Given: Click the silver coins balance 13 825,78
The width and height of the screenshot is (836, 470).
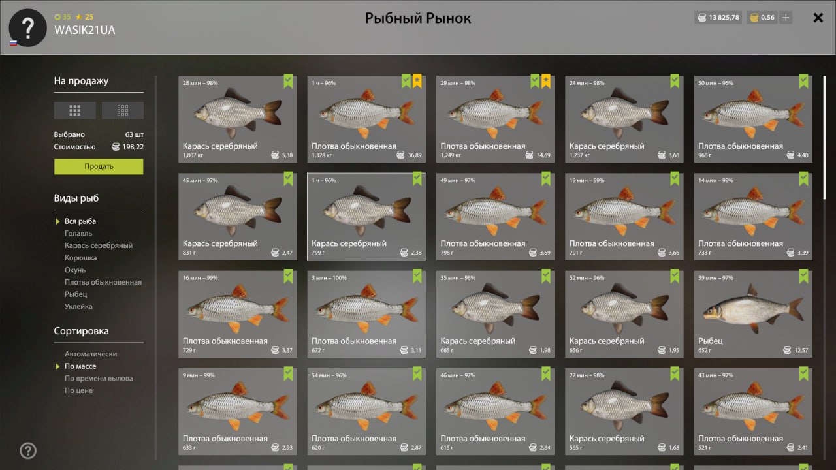Looking at the screenshot, I should click(718, 18).
